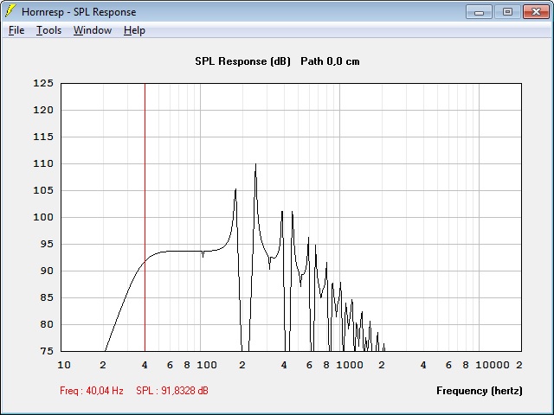Screen dimensions: 554x415
Task: Click the 110 dB y-axis label
Action: 43,163
